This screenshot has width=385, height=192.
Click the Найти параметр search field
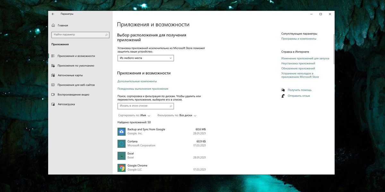[x=80, y=35]
